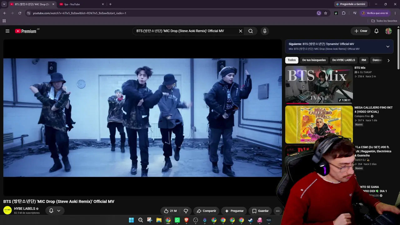Screen dimensions: 400x225
Task: Open the Chrome extensions puzzle icon
Action: click(344, 13)
